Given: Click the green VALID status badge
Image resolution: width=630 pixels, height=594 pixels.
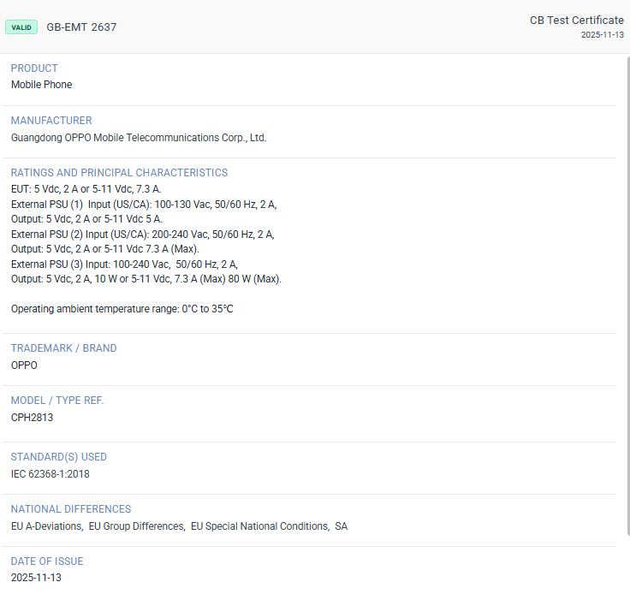Looking at the screenshot, I should (x=21, y=27).
